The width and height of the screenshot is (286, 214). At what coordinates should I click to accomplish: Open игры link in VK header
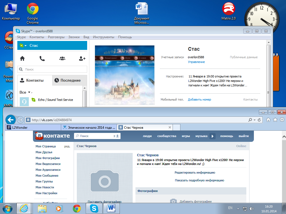[x=186, y=136]
